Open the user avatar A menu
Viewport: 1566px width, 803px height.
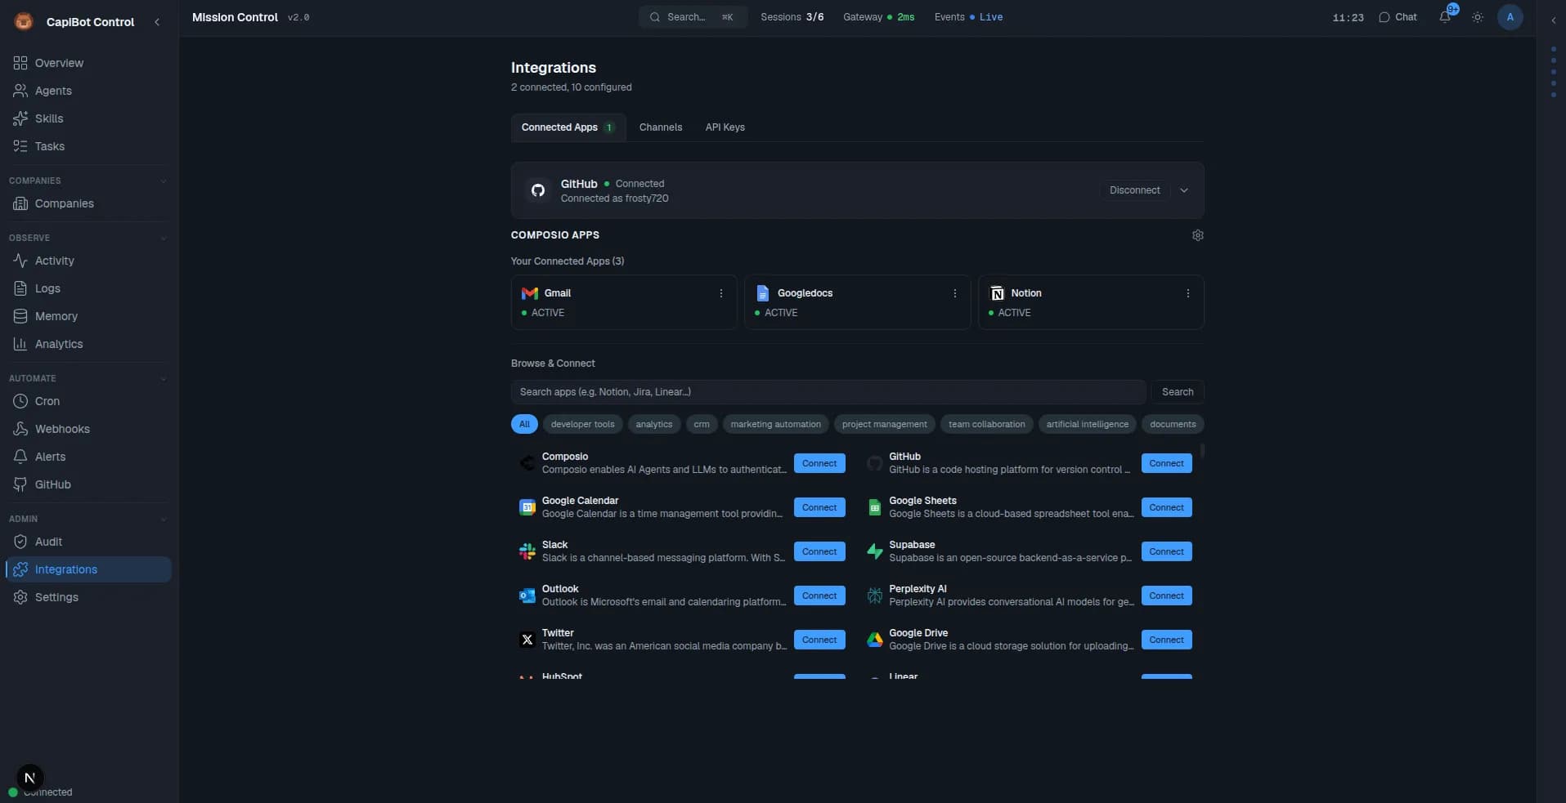[1510, 17]
